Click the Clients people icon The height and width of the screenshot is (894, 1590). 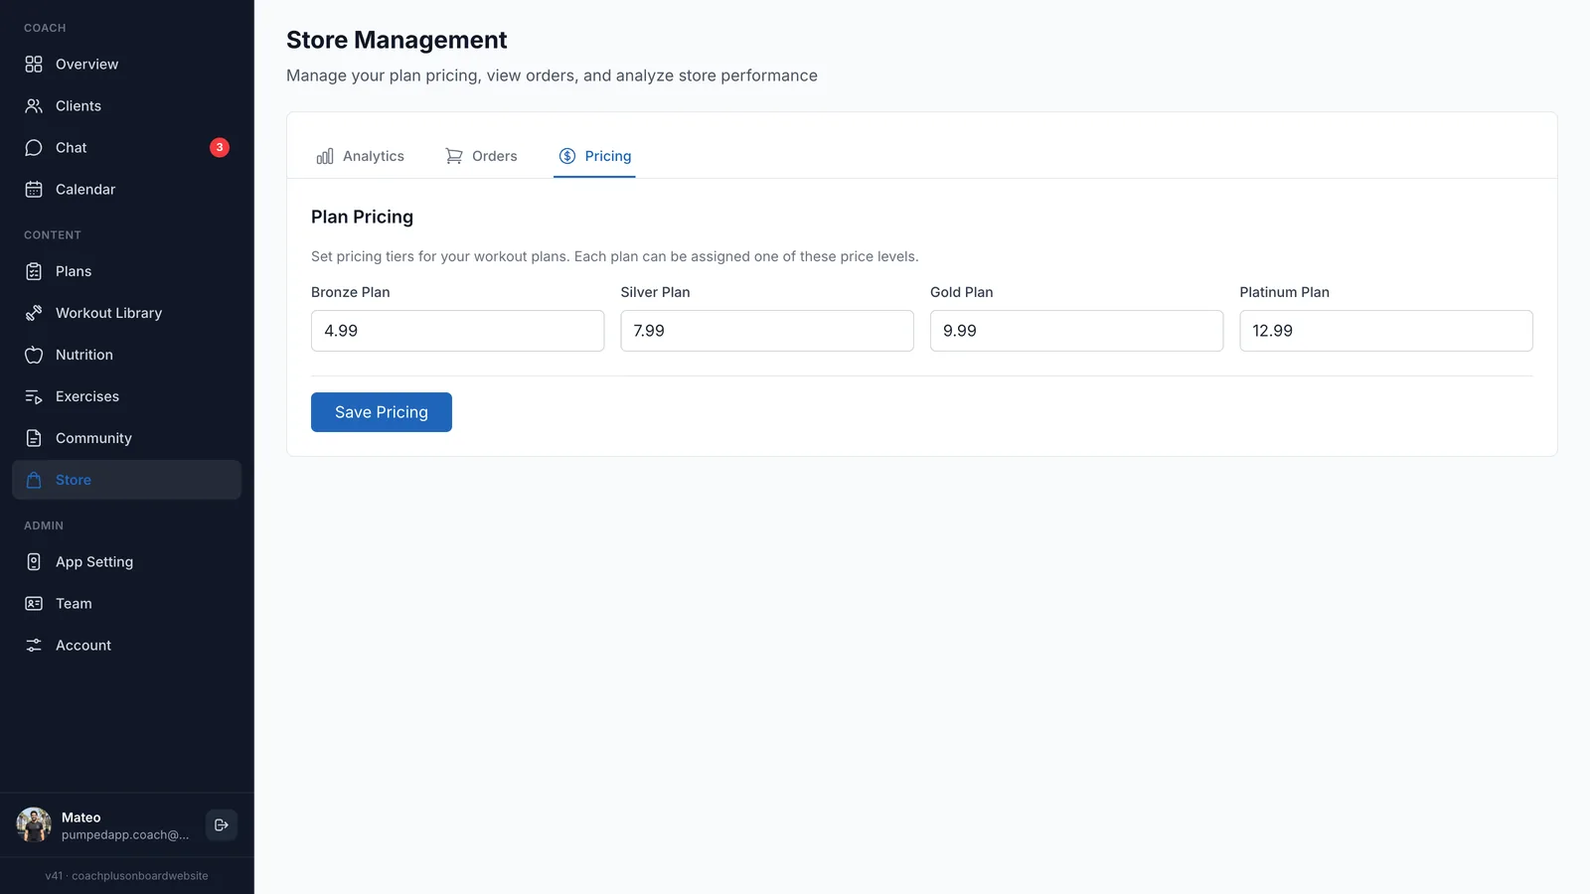point(34,106)
